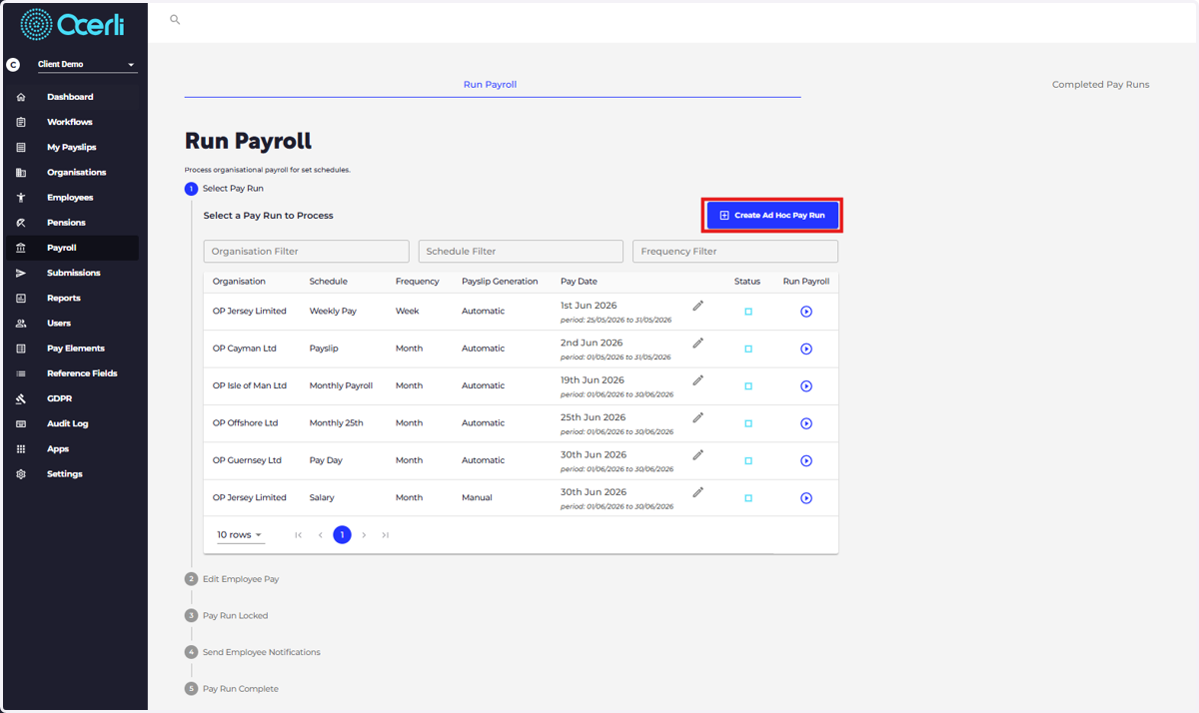Click the Pay Run Complete step

(232, 689)
